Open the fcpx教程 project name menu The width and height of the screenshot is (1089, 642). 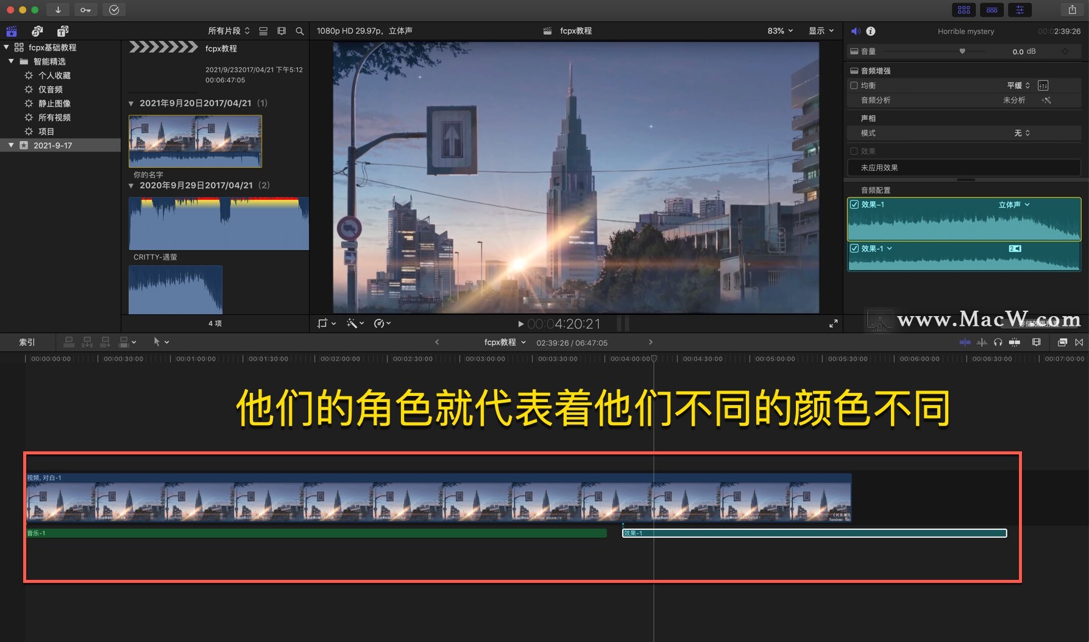coord(505,342)
